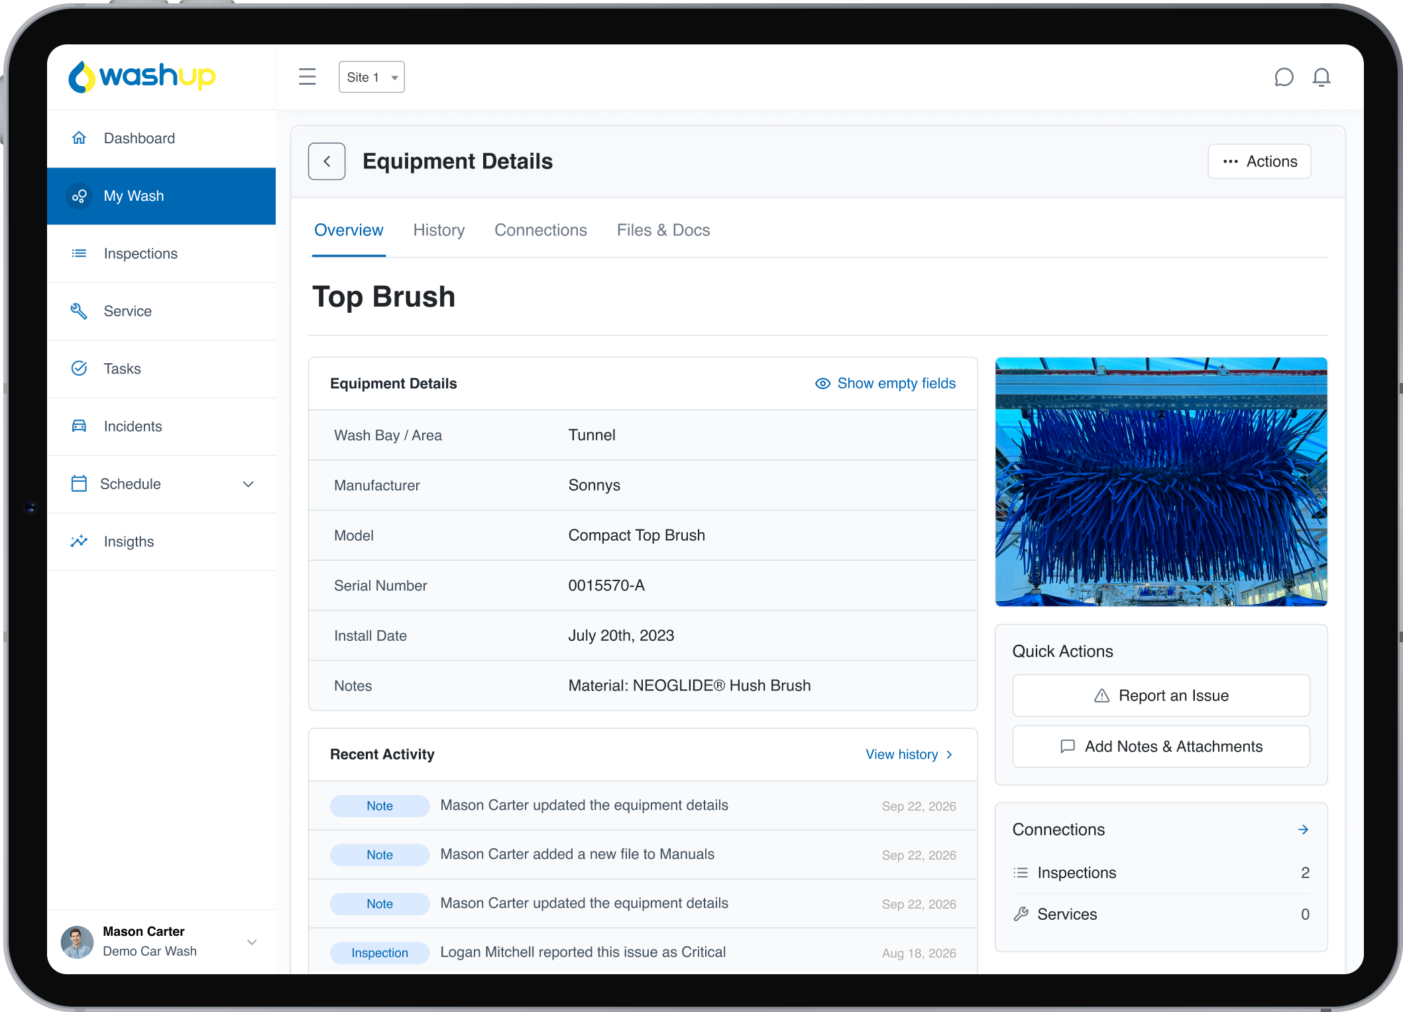Open the added file to Manuals activity
1403x1012 pixels.
(x=643, y=854)
